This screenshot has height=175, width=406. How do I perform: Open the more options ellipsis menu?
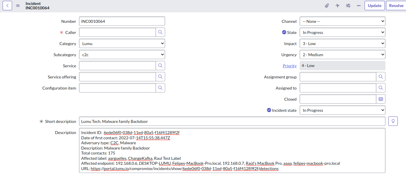359,6
